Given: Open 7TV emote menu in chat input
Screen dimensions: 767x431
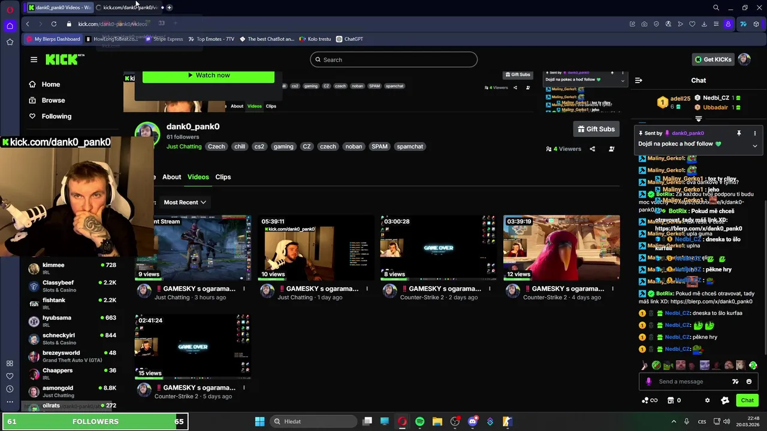Looking at the screenshot, I should [x=735, y=381].
